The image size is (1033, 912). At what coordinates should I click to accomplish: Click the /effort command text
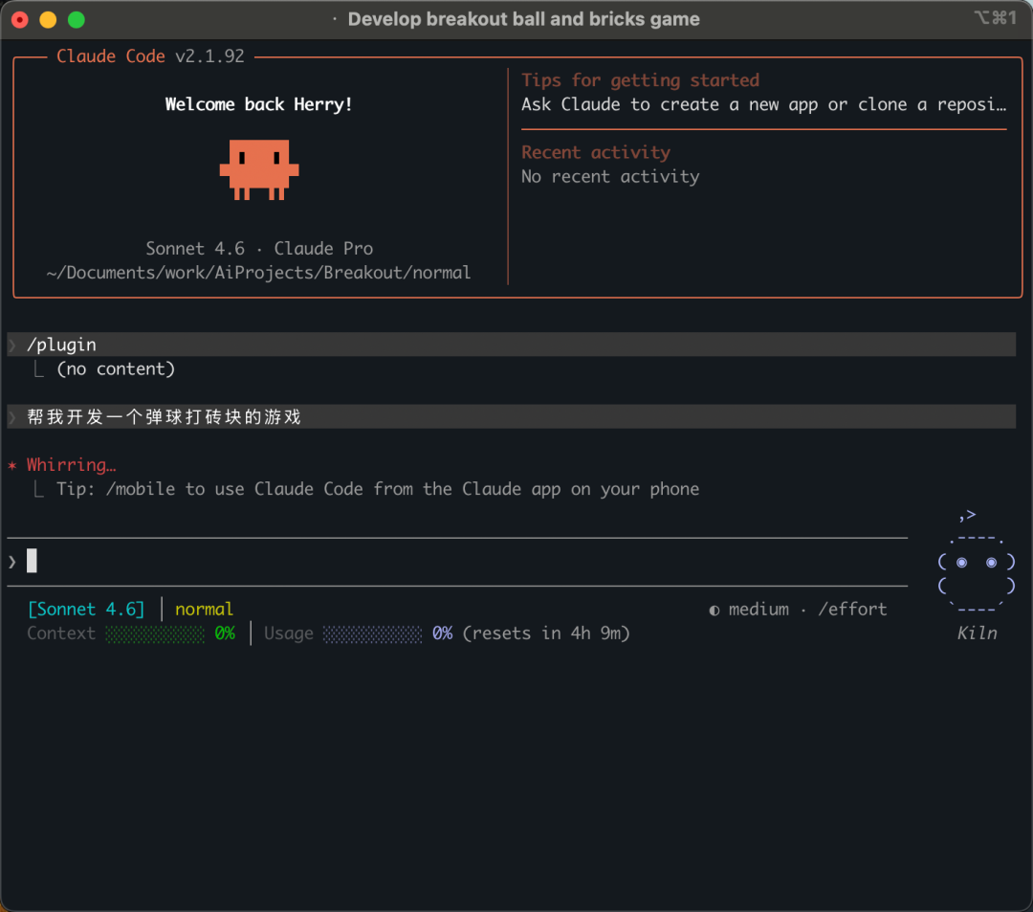(x=852, y=610)
